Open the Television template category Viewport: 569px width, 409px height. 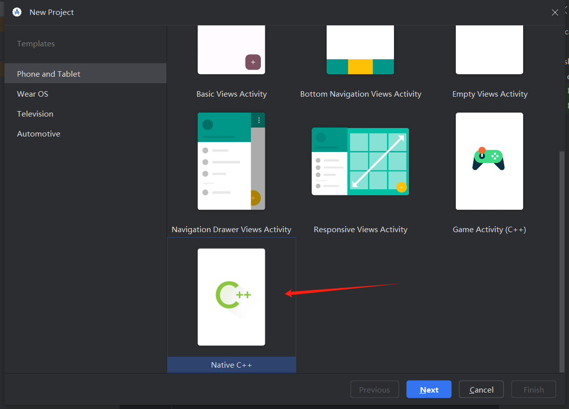coord(85,114)
